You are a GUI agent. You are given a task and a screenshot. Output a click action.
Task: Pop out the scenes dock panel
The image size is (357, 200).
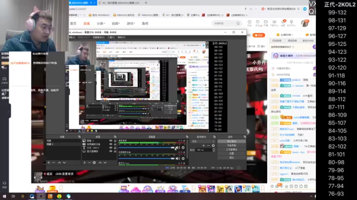tap(79, 137)
